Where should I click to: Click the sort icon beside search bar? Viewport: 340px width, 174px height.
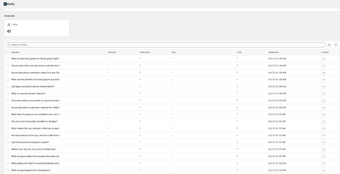(x=329, y=45)
